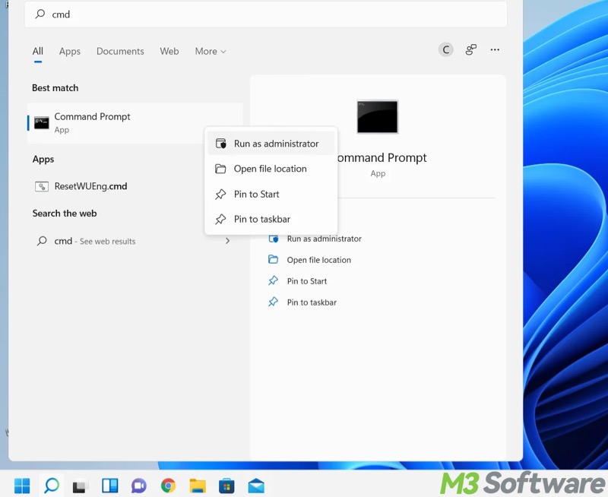This screenshot has width=608, height=497.
Task: Open Widgets from the taskbar
Action: pyautogui.click(x=110, y=486)
